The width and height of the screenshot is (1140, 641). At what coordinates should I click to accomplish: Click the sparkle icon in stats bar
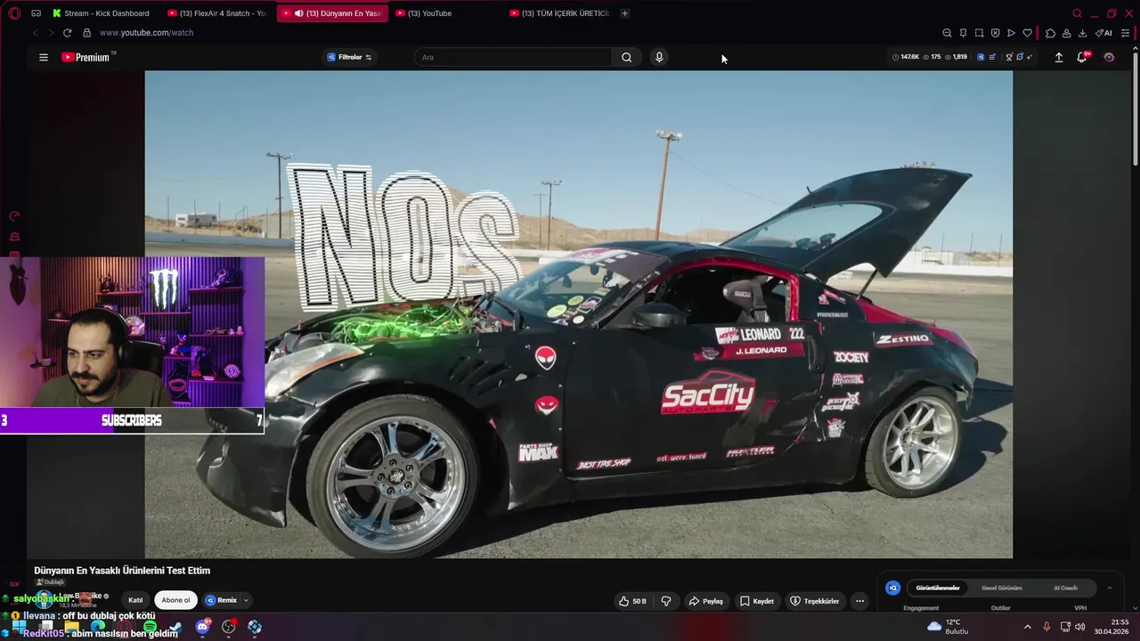coord(1030,57)
